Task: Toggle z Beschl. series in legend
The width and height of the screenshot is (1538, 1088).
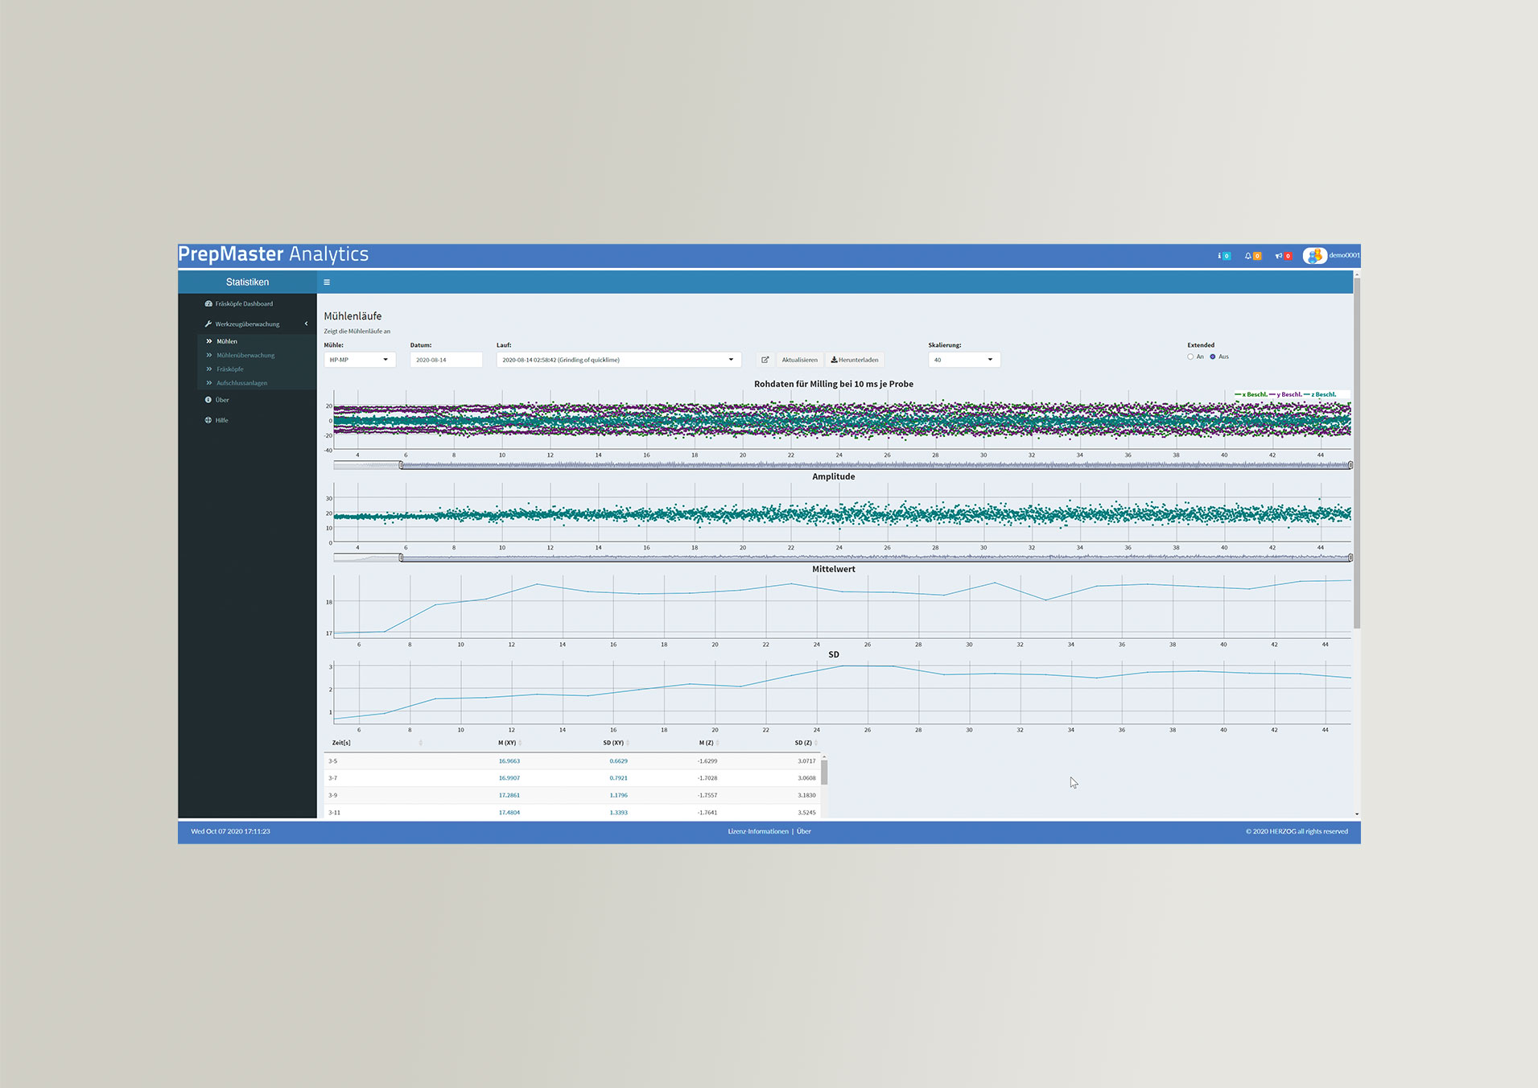Action: (1320, 394)
